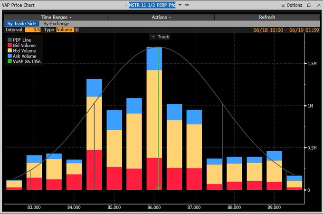Click the MSTR 11 1/2 PERP Pfd security field
This screenshot has height=214, width=323.
point(152,5)
